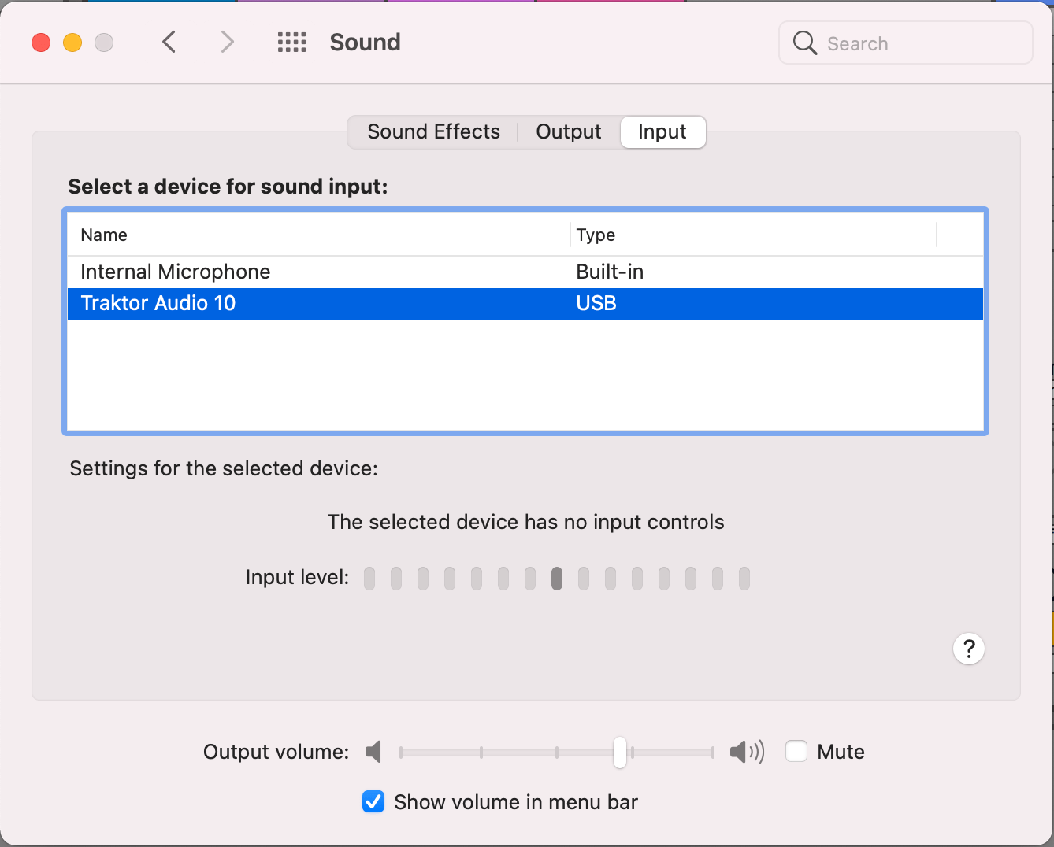Click the forward navigation arrow
1054x847 pixels.
pyautogui.click(x=227, y=42)
